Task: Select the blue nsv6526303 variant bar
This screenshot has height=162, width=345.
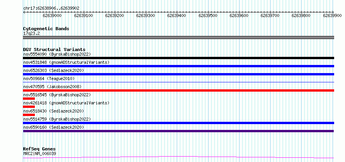Action: 178,74
